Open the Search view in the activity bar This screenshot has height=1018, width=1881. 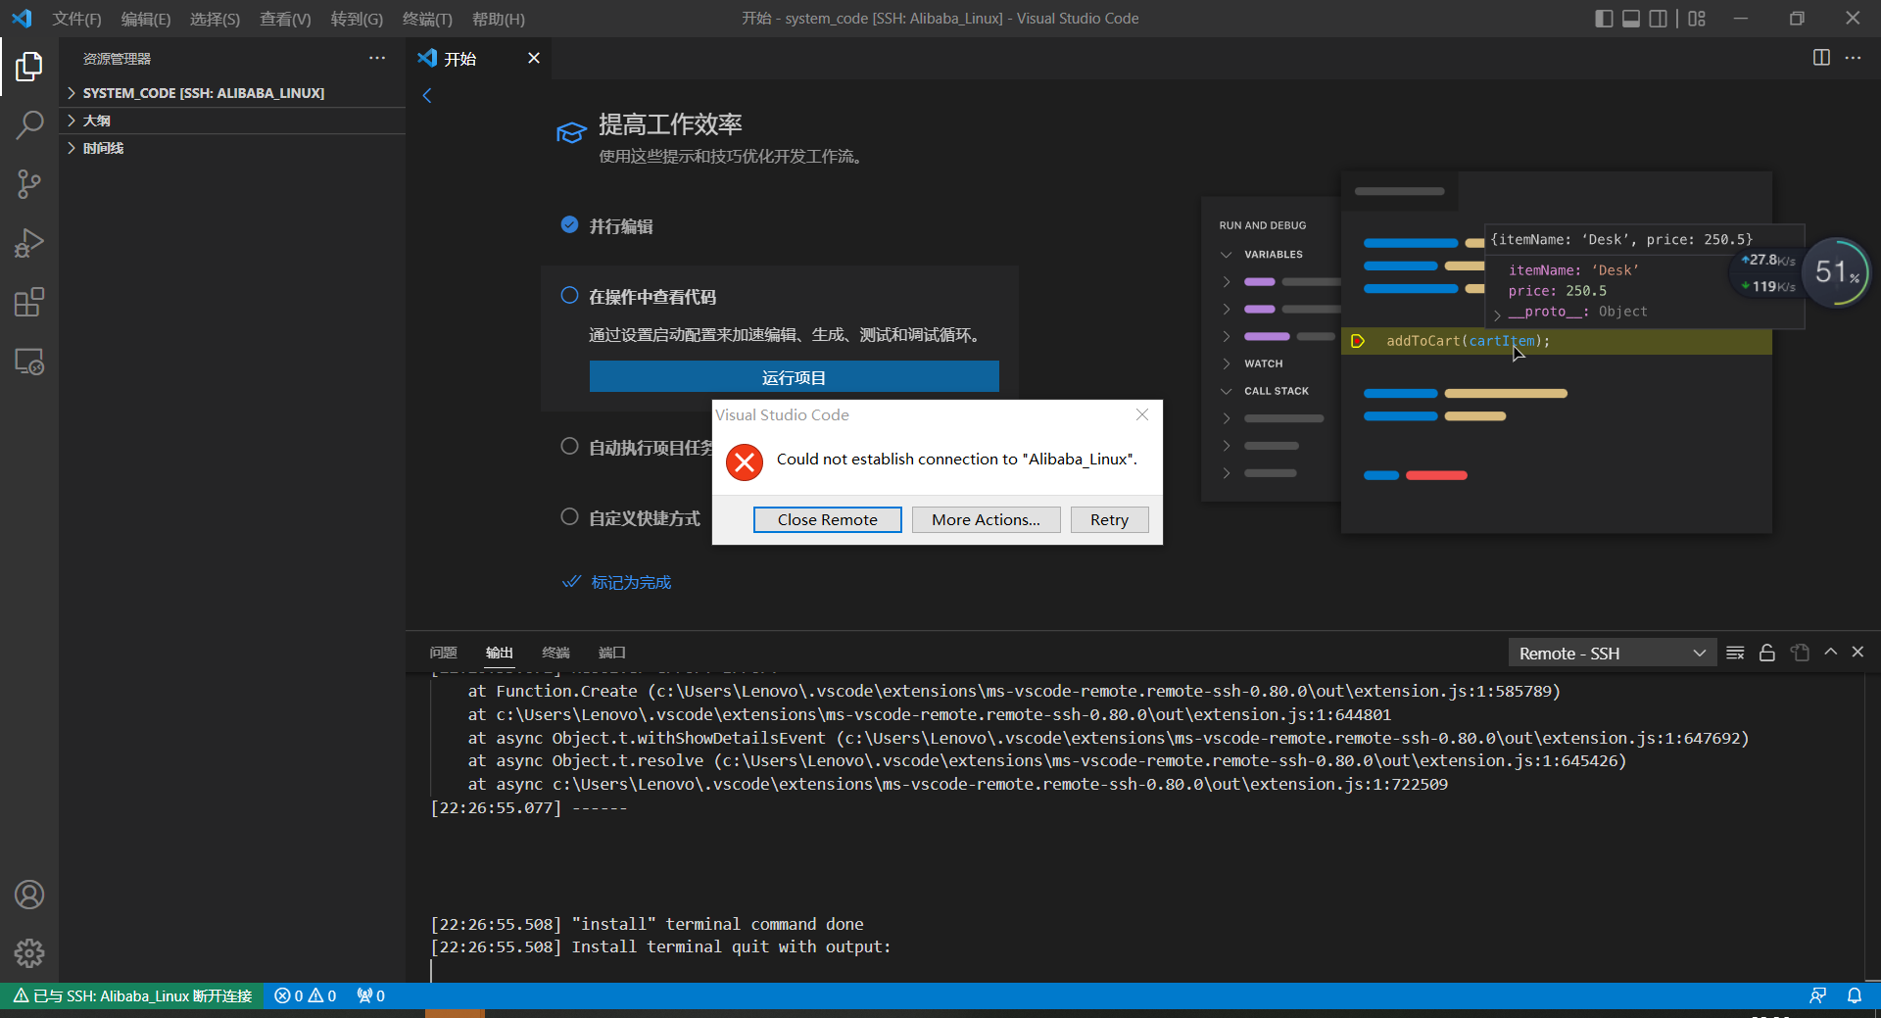pyautogui.click(x=29, y=125)
